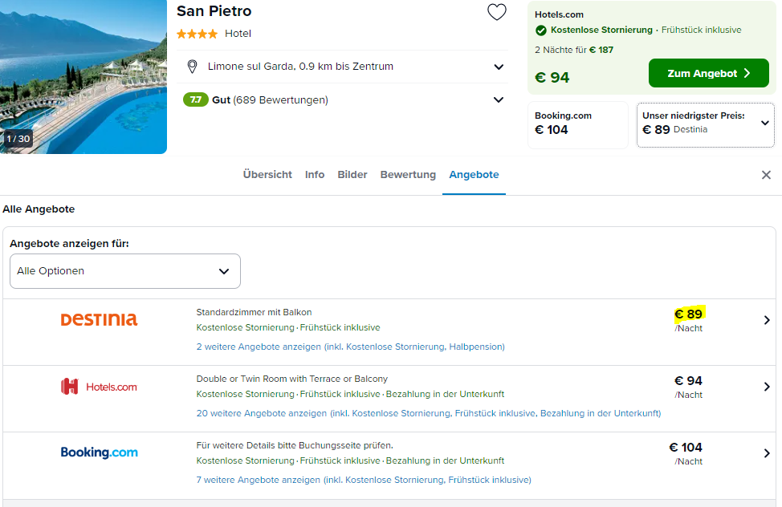
Task: Click the Zum Angebot button
Action: (709, 73)
